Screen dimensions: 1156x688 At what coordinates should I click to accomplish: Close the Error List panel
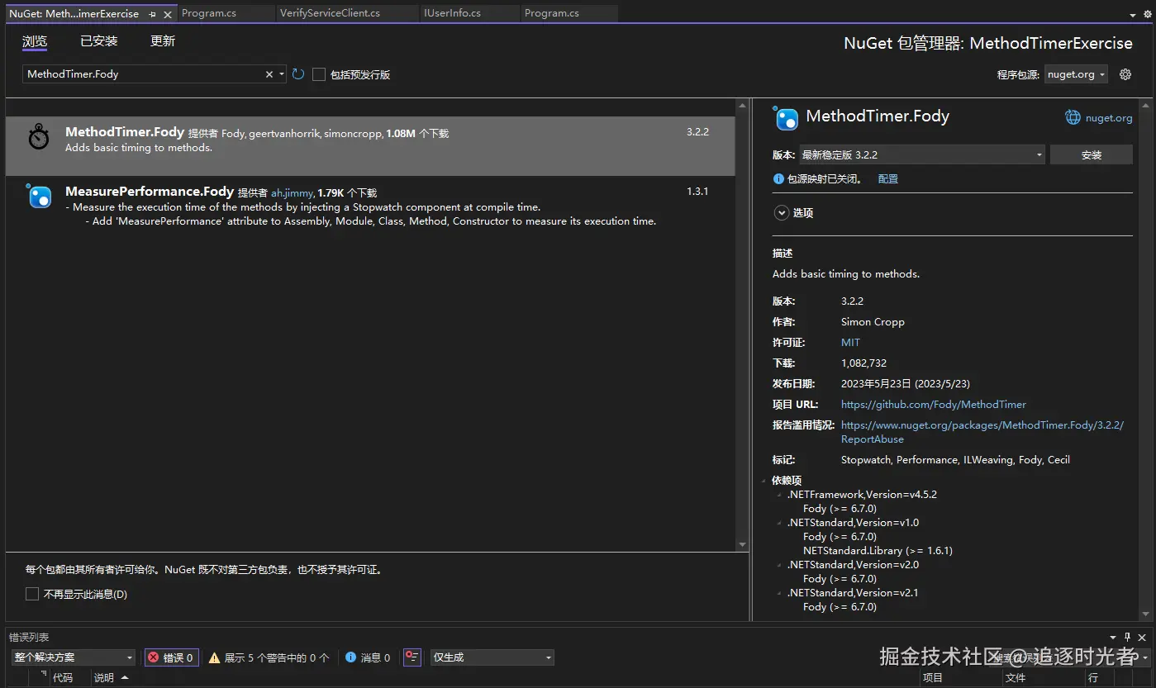(x=1142, y=637)
